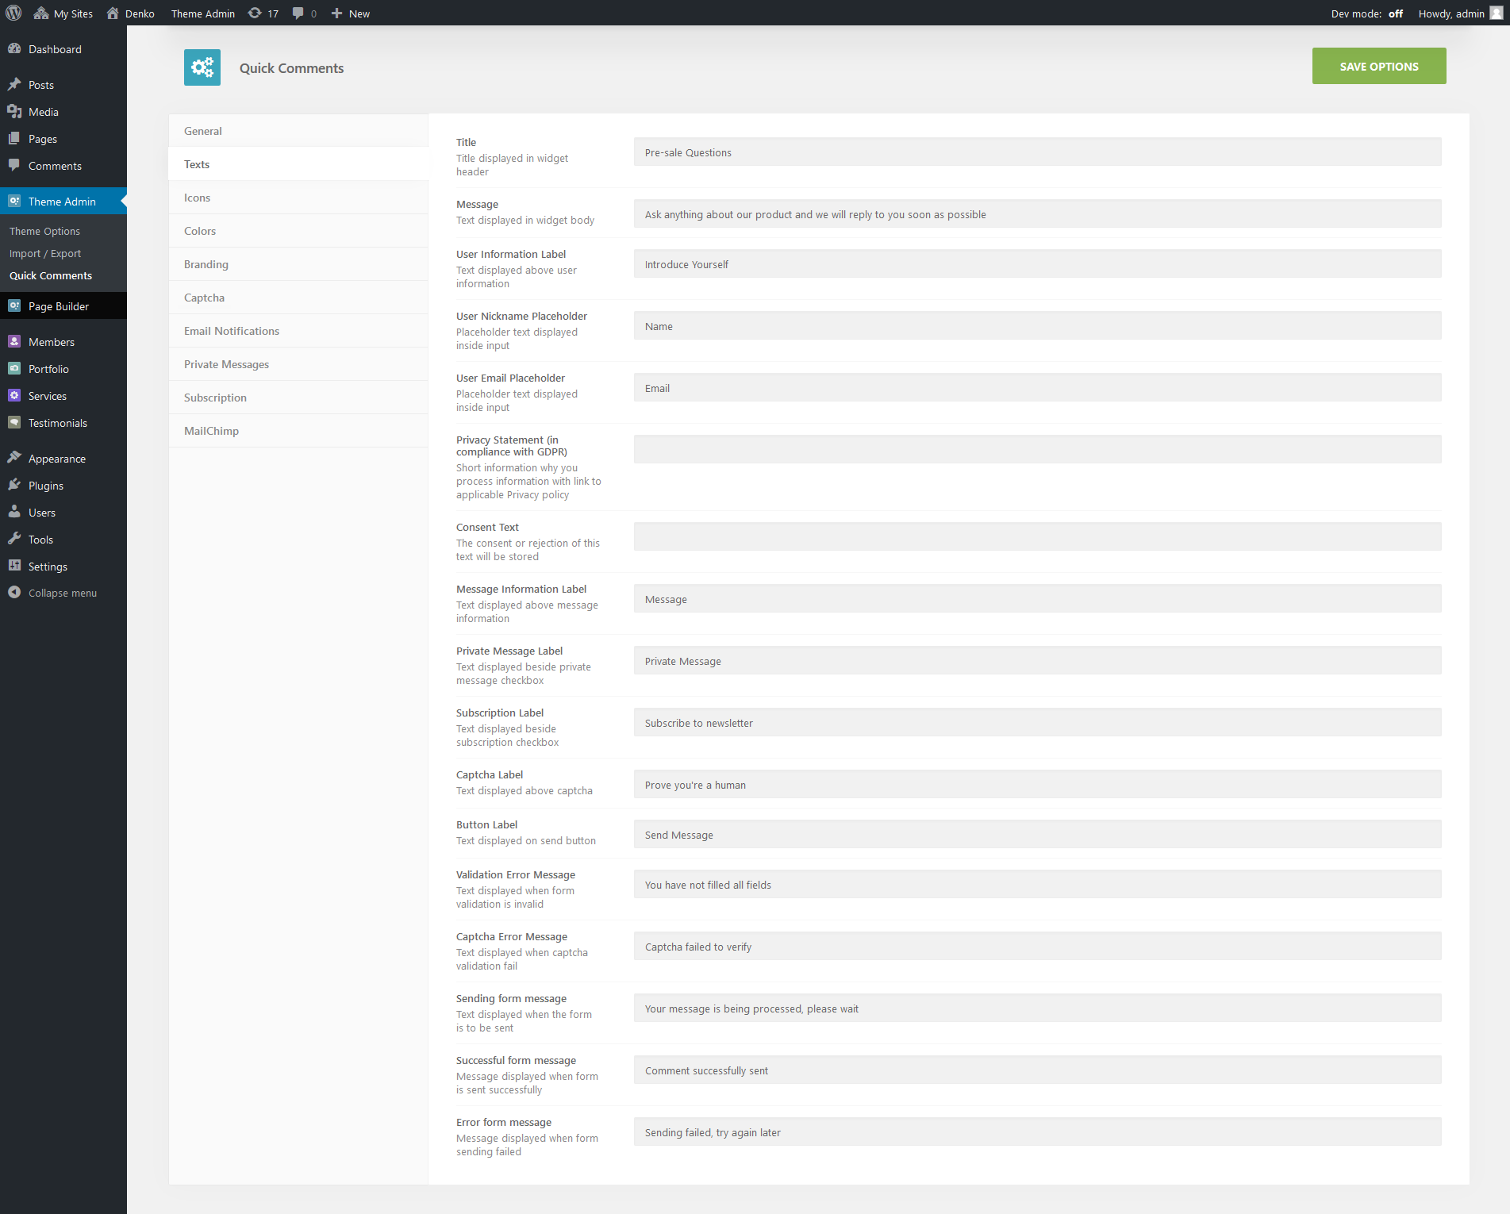
Task: Edit the Subscribe to newsletter field
Action: 1037,723
